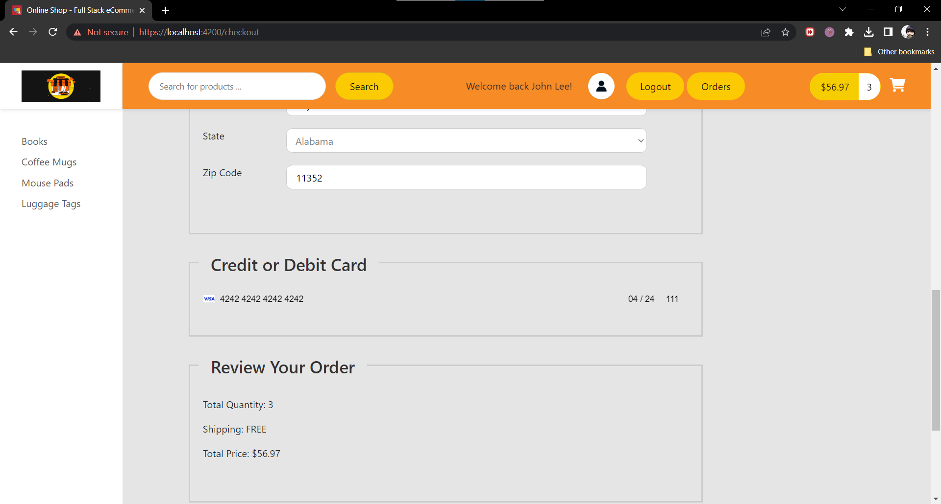The image size is (941, 504).
Task: Open the Coffee Mugs category
Action: click(x=49, y=162)
